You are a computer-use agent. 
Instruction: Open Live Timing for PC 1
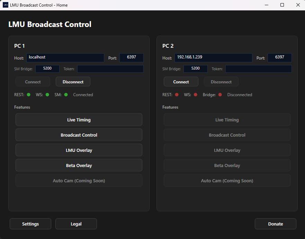click(79, 120)
